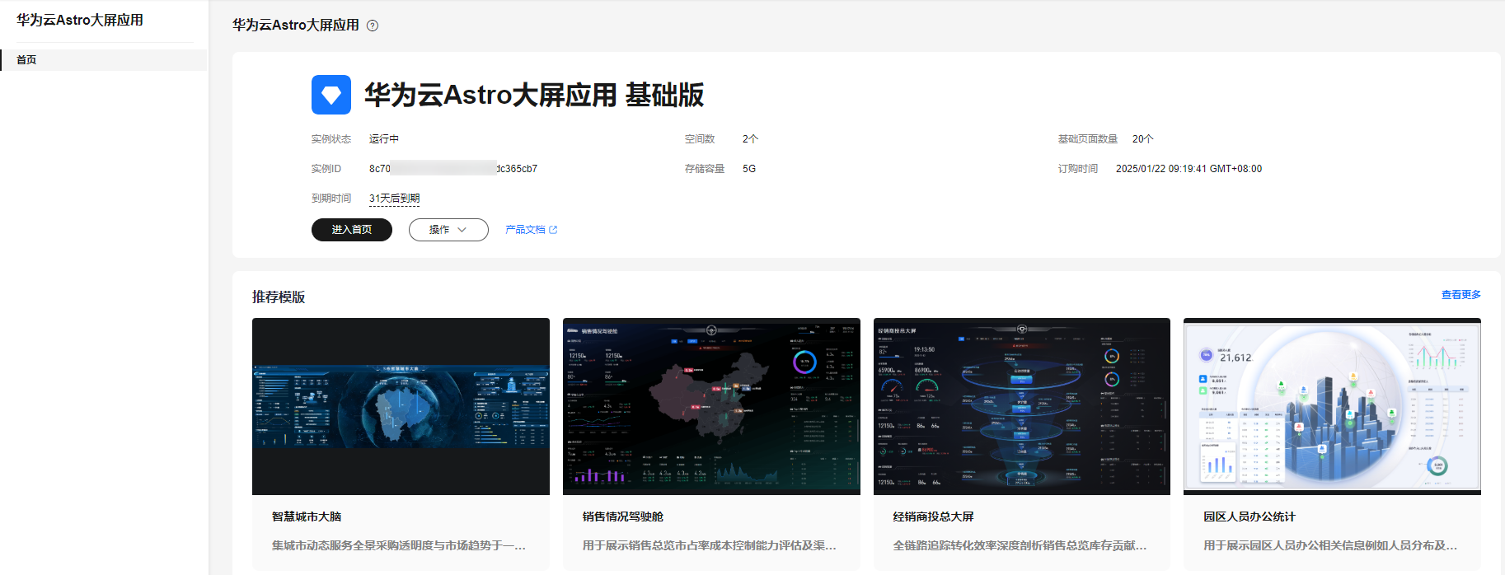Screen dimensions: 1505x575
Task: Click the 用于展示销售总览 description text
Action: click(x=710, y=545)
